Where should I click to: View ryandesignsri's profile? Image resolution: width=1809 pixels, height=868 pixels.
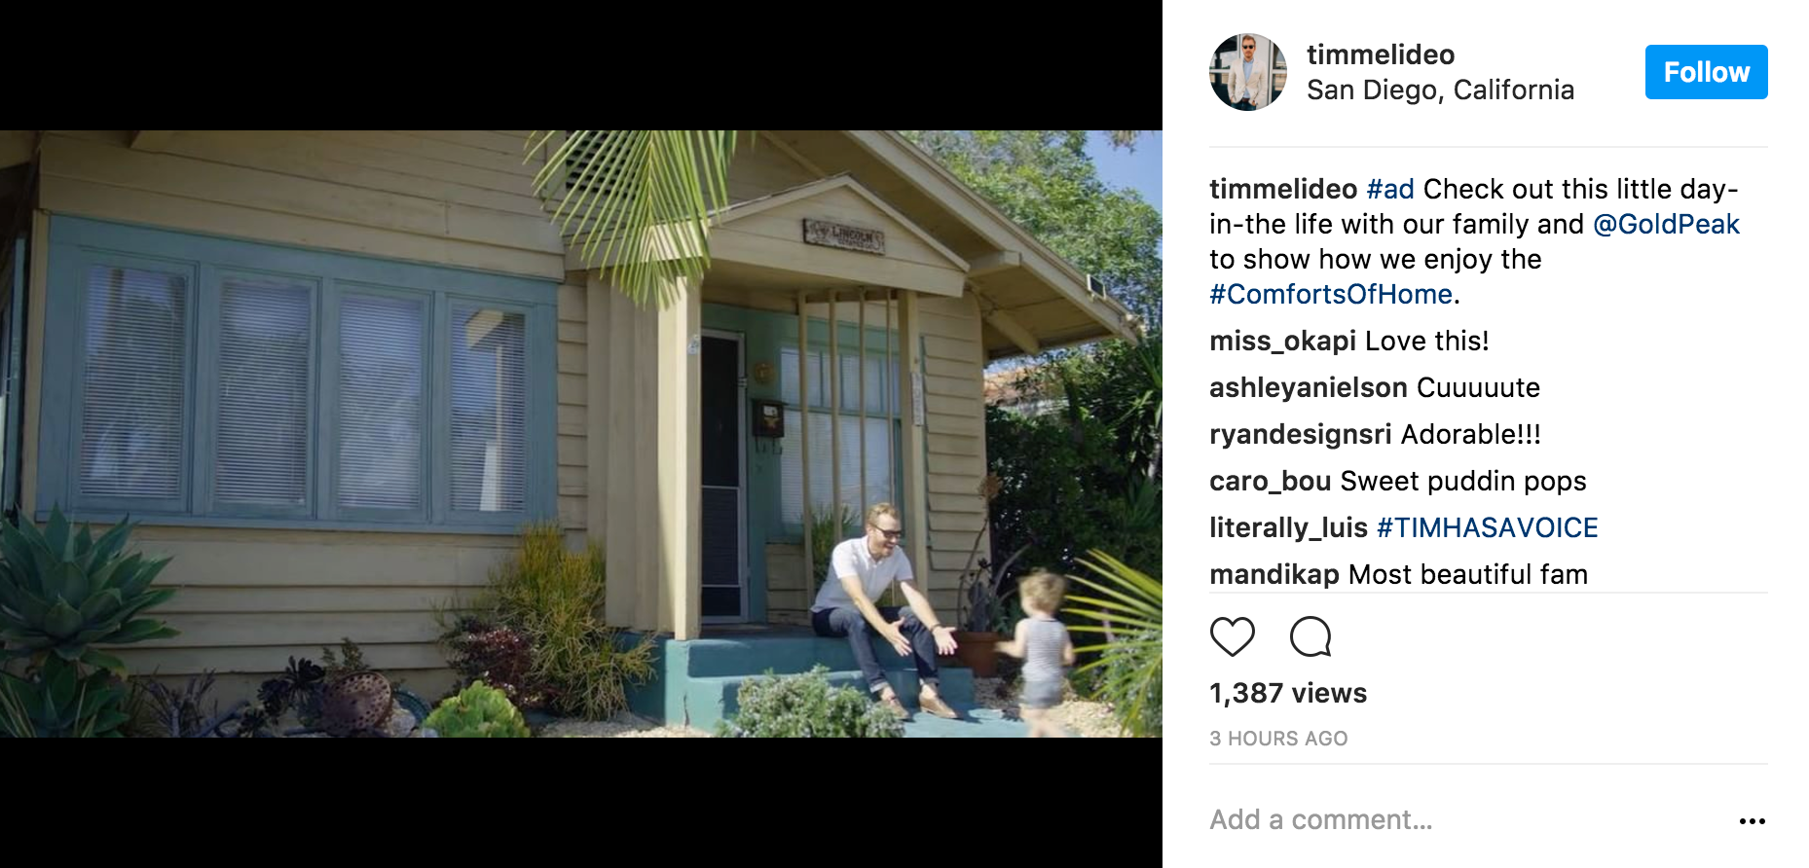point(1300,434)
